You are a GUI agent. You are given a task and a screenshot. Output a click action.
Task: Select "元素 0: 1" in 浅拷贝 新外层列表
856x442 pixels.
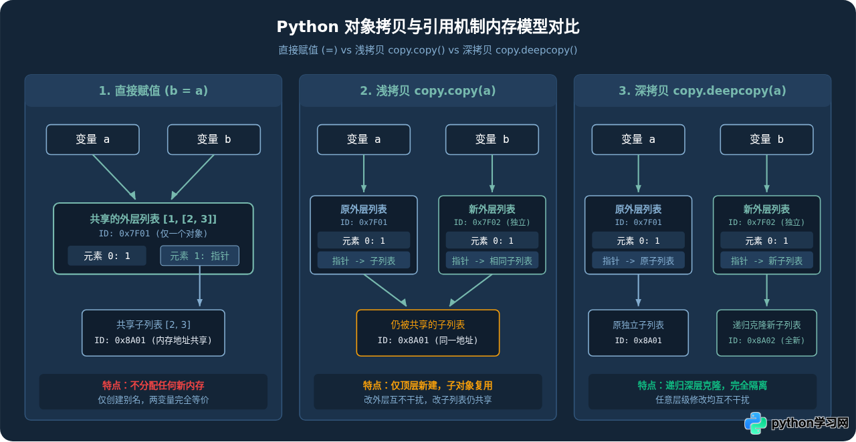(492, 241)
